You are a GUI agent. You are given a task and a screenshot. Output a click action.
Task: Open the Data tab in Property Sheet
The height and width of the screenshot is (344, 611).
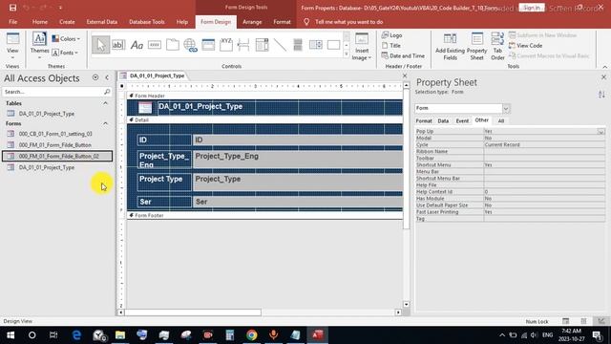click(x=443, y=121)
